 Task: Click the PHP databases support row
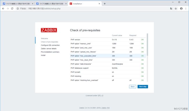tap(108, 68)
